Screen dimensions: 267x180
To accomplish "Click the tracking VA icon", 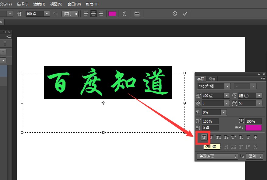I will coord(234,103).
